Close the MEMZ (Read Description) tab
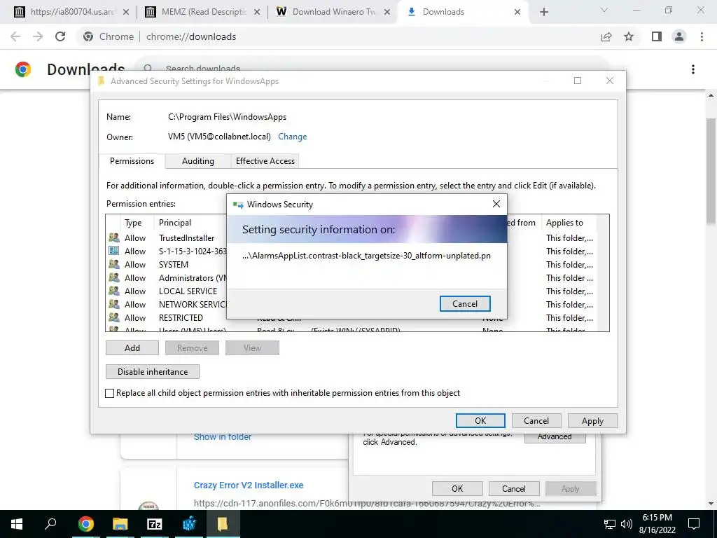Screen dimensions: 717x538 click(x=257, y=12)
